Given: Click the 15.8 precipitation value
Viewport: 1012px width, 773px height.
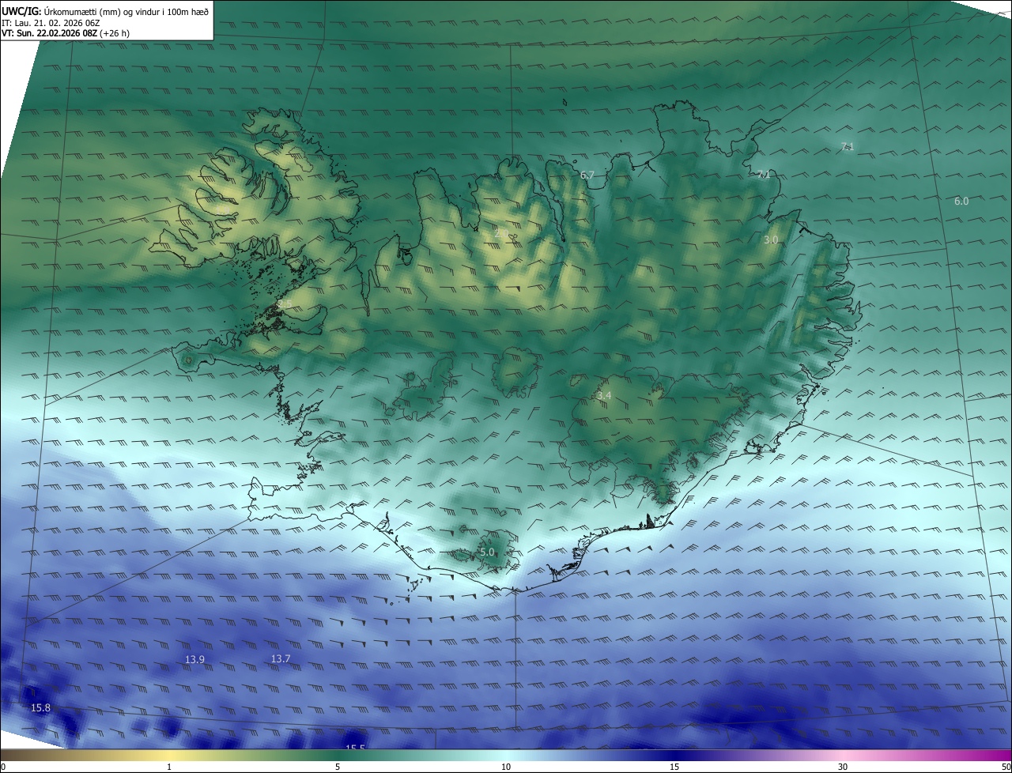Looking at the screenshot, I should (40, 707).
